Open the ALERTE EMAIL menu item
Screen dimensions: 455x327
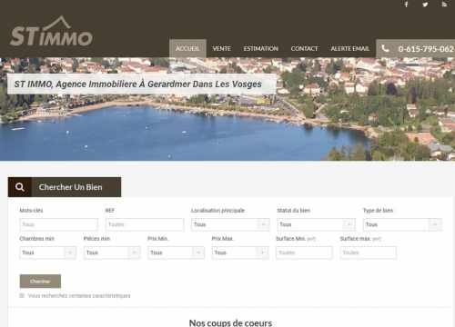point(349,48)
